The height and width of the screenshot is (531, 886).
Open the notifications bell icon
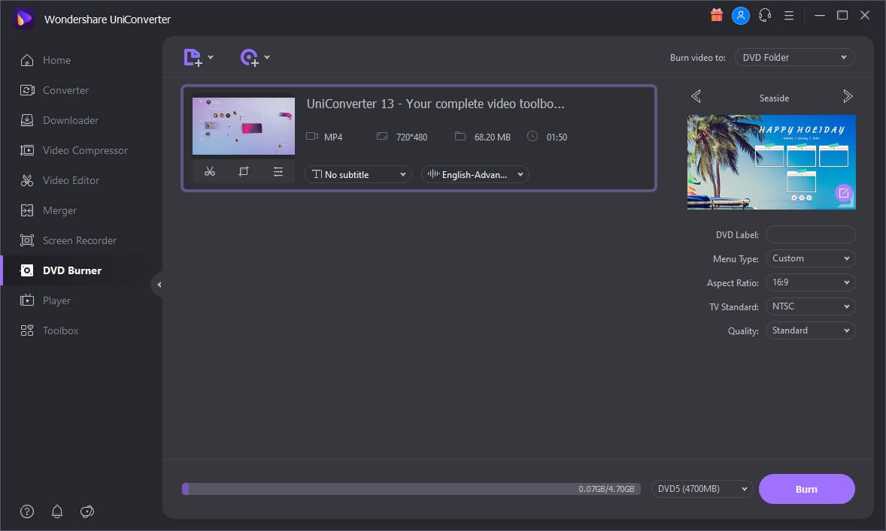click(57, 511)
